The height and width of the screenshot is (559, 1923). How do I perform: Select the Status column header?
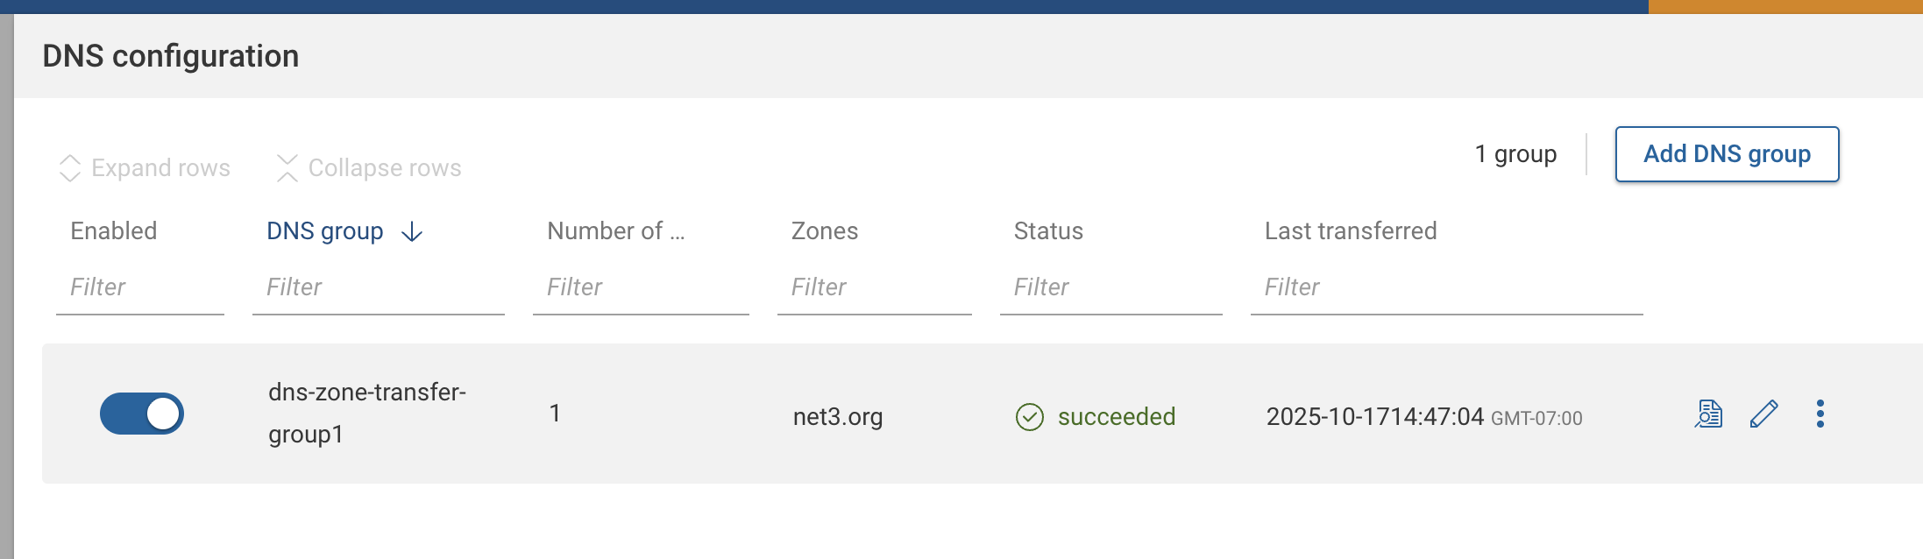click(1047, 230)
